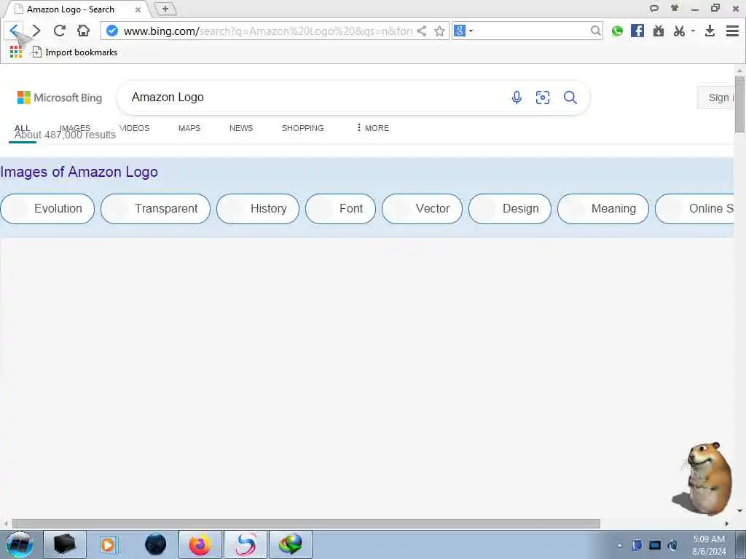Click the skin shirt icon in title bar
The image size is (746, 559).
click(675, 7)
